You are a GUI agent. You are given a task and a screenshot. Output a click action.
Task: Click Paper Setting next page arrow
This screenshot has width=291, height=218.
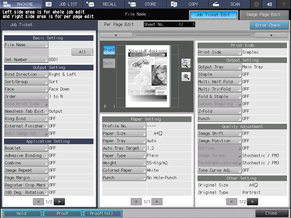[x=157, y=202]
